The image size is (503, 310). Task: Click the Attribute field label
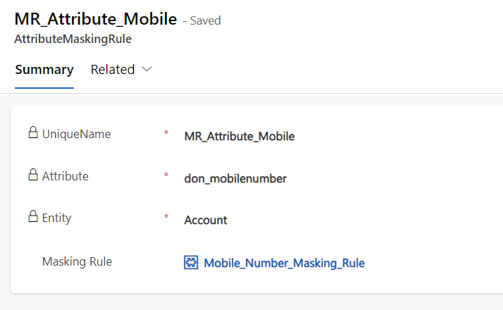pos(66,176)
